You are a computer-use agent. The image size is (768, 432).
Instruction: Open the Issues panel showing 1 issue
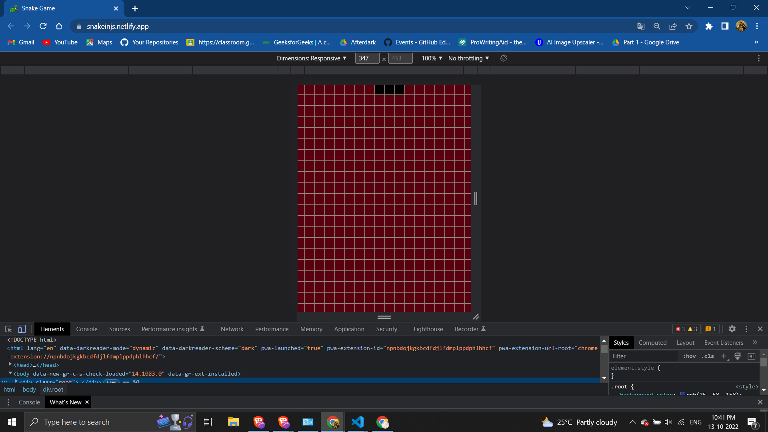pos(711,329)
